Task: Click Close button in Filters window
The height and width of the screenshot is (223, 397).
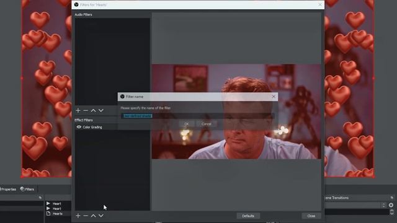Action: [x=311, y=216]
